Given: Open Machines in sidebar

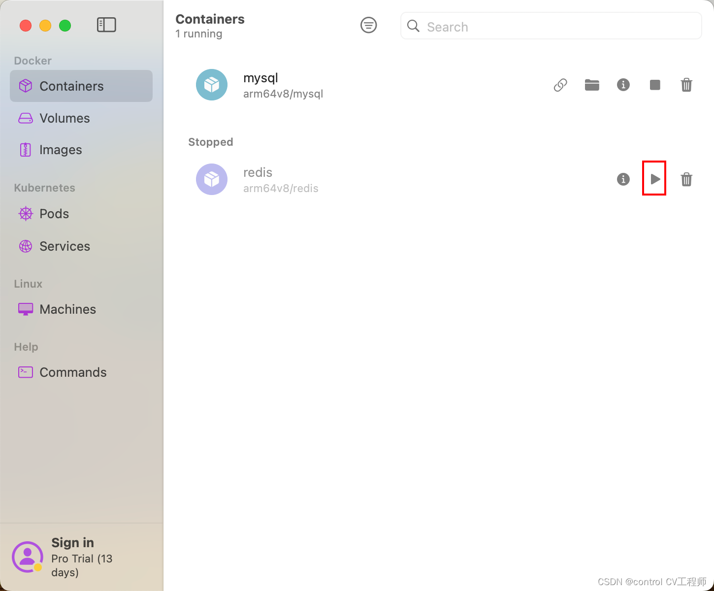Looking at the screenshot, I should click(x=81, y=309).
